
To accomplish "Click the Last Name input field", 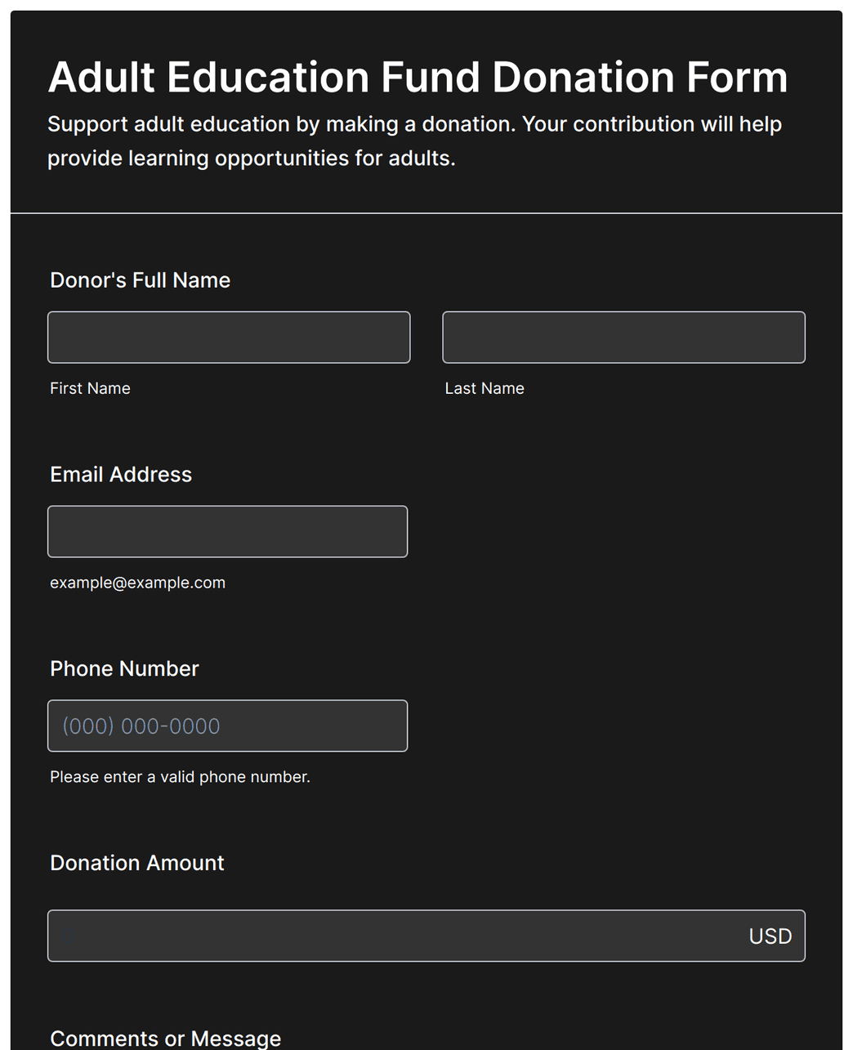I will 623,337.
